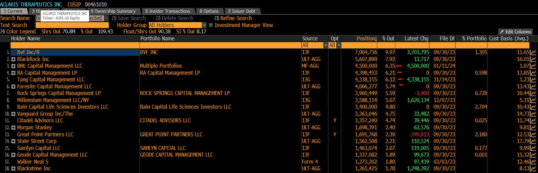This screenshot has width=538, height=173.
Task: Open the chart icon for Vanguard Group row
Action: (533, 114)
